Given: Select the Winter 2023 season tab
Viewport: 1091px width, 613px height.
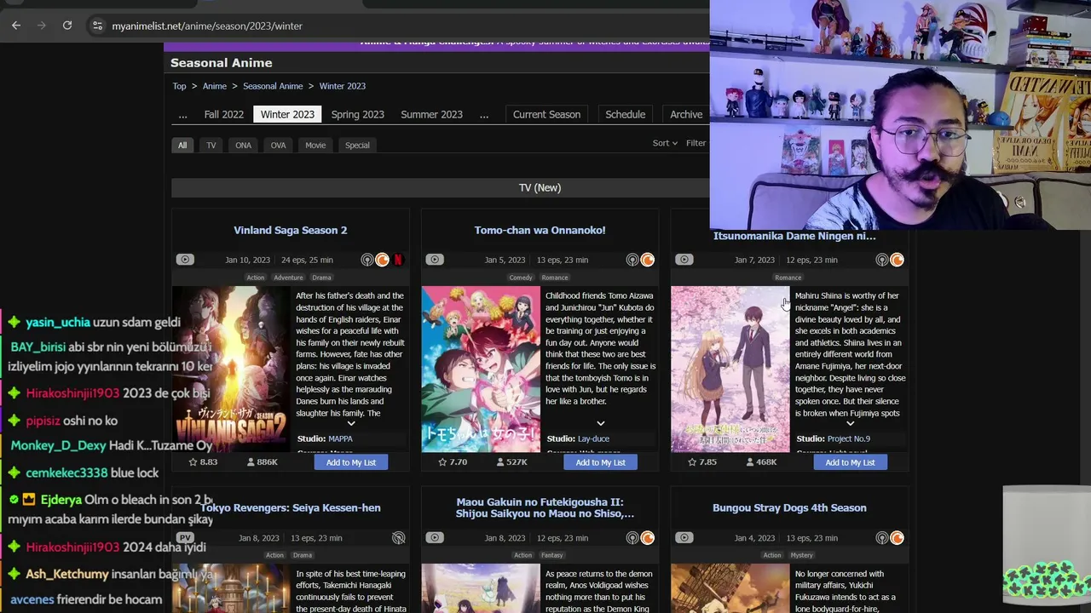Looking at the screenshot, I should (287, 114).
